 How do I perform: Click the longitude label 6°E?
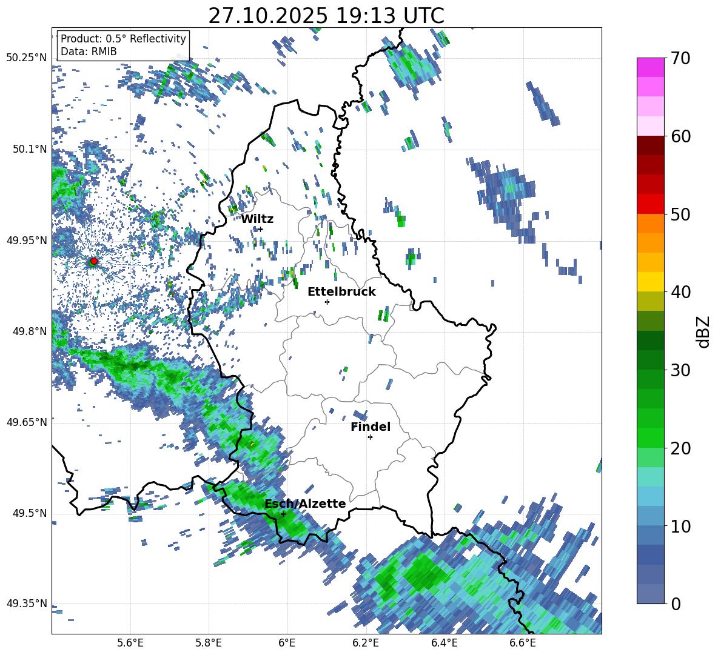(287, 643)
